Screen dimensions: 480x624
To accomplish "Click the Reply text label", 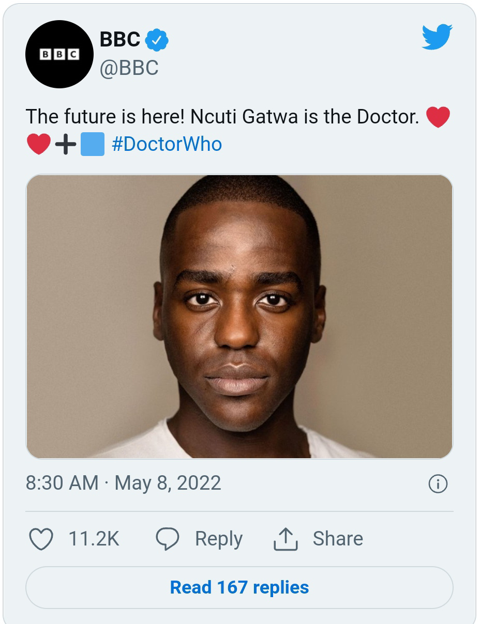I will tap(218, 539).
